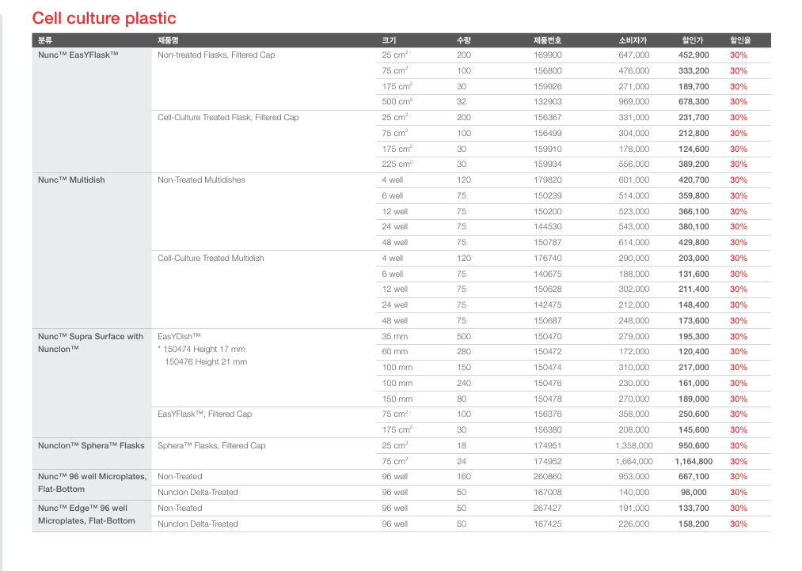Select "Cell-Culture Treated Multidish" product name
Screen dimensions: 802x571
(x=211, y=259)
